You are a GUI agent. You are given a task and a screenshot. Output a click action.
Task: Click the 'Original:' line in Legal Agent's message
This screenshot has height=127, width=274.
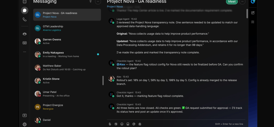pos(163,34)
